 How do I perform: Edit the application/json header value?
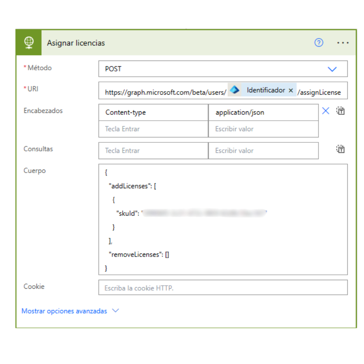click(263, 113)
